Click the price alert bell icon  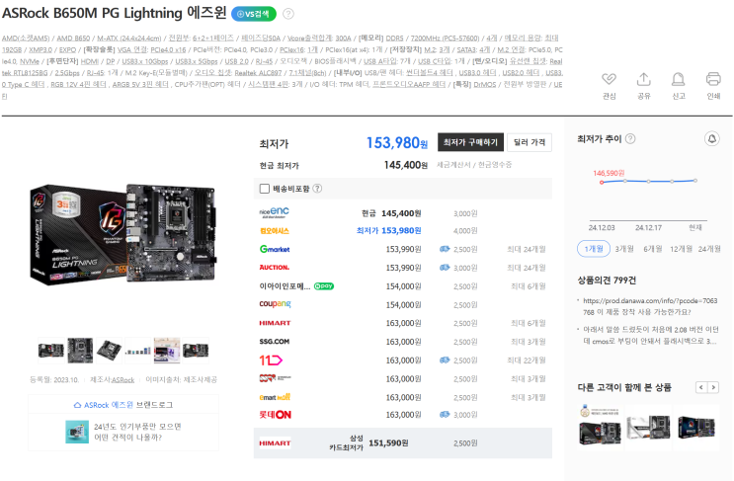pyautogui.click(x=712, y=139)
